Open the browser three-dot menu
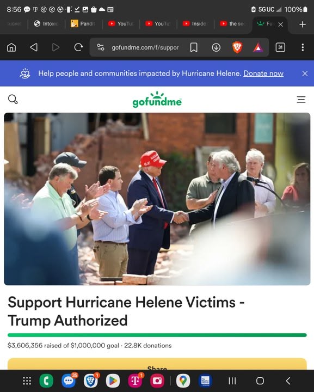Screen dimensions: 314x392 [303, 47]
